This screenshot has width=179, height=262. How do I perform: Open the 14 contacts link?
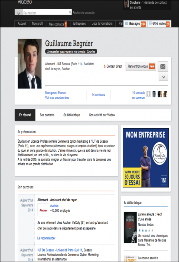coord(98,95)
